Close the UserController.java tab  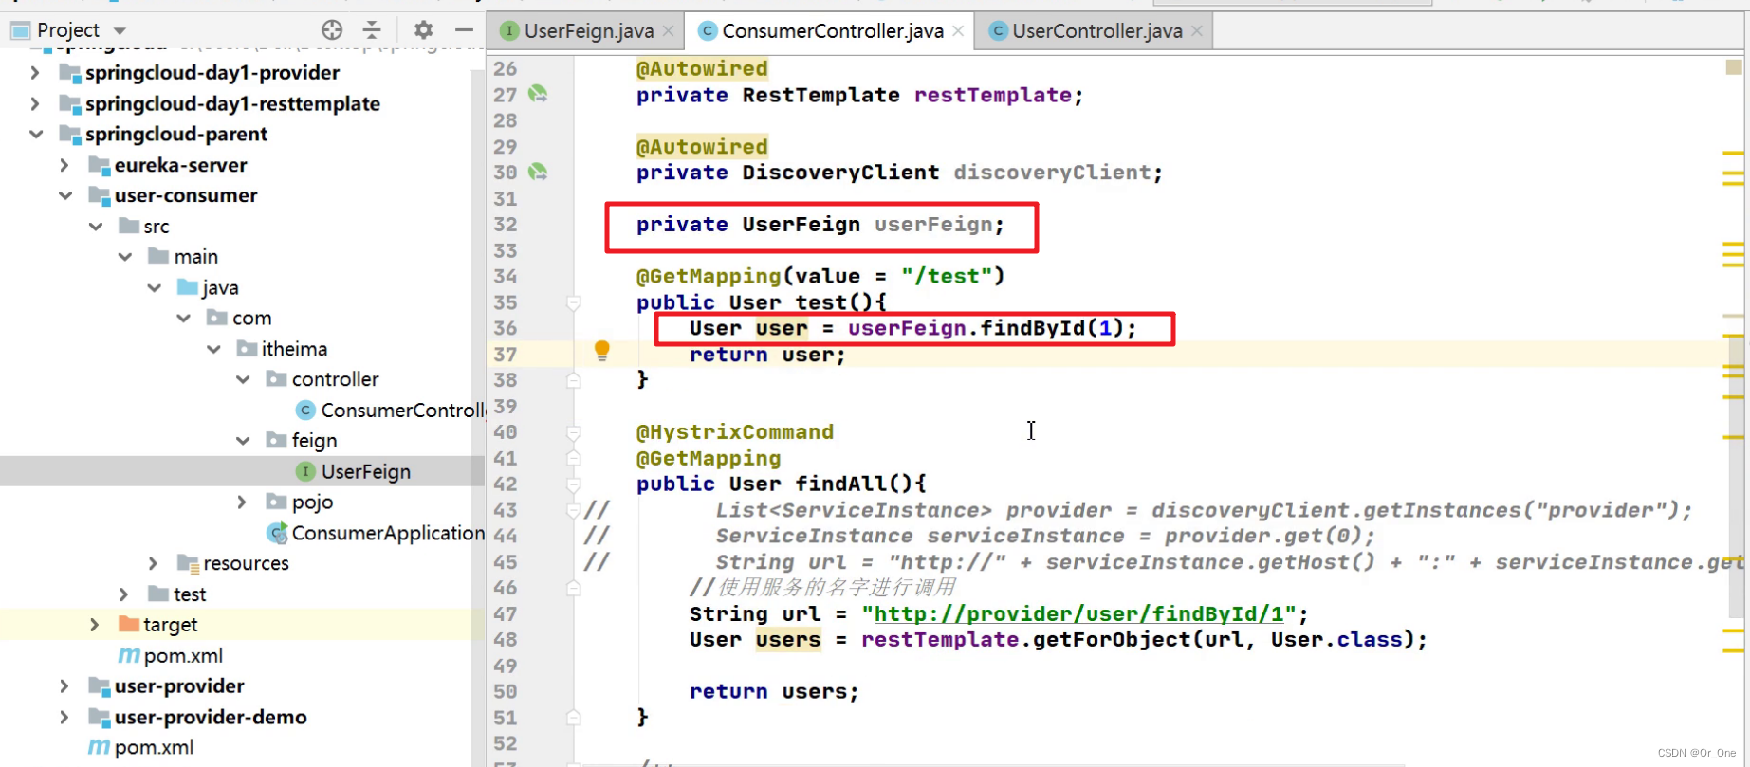1197,31
